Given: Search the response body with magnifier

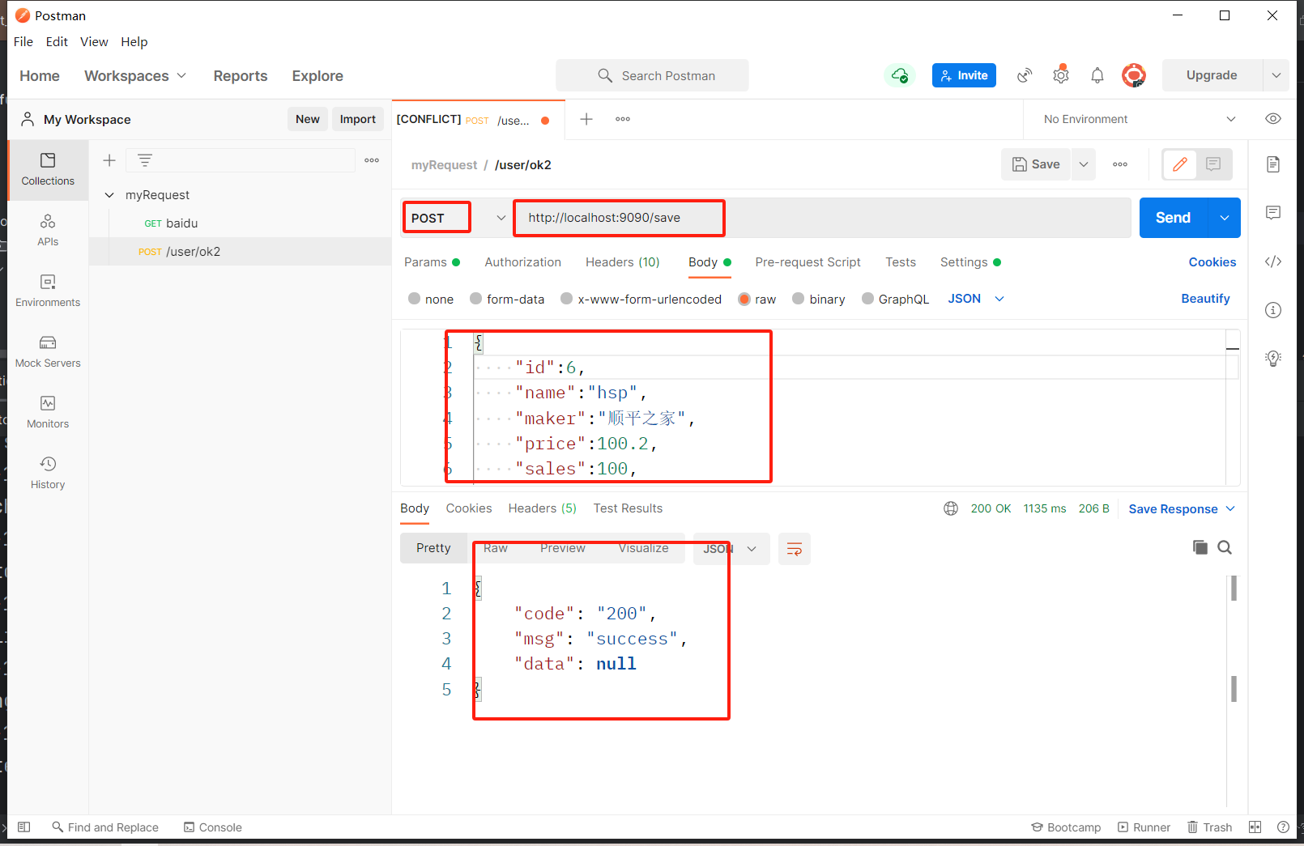Looking at the screenshot, I should click(x=1225, y=547).
